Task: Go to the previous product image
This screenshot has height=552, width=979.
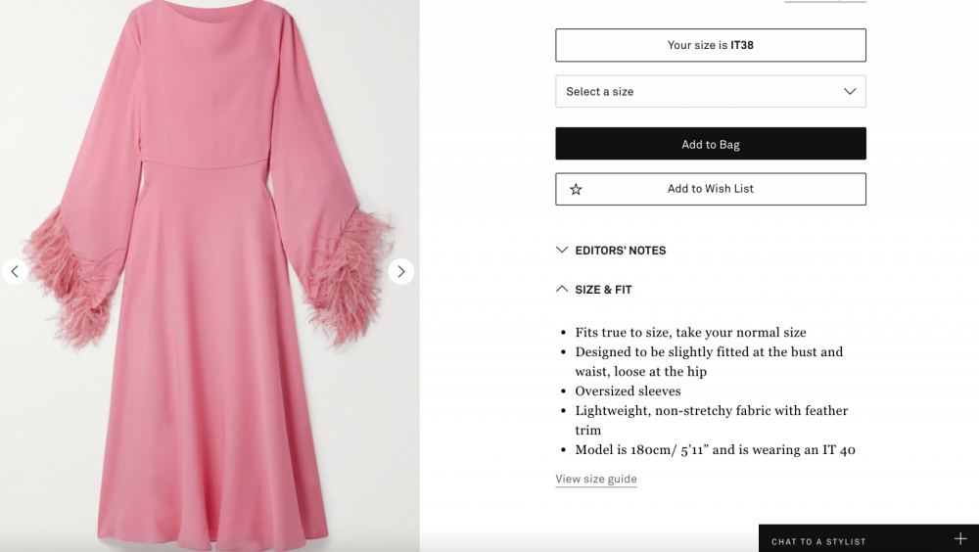Action: [14, 271]
